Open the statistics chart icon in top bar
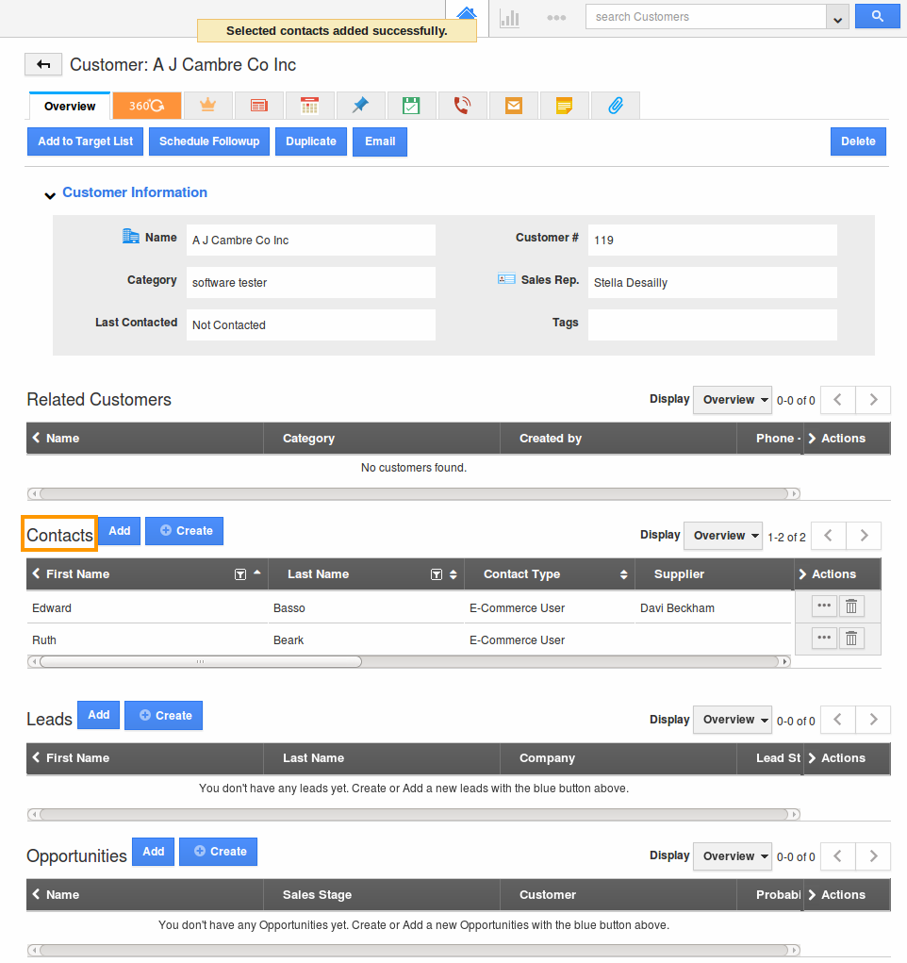Screen dimensions: 907x963 pos(509,16)
